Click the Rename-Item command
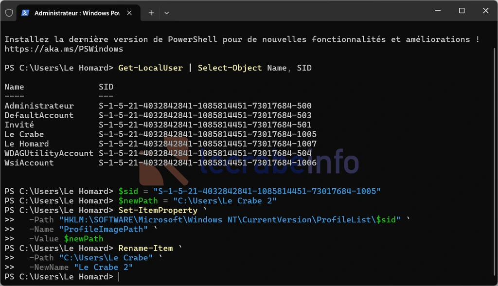The image size is (498, 286). click(x=145, y=248)
